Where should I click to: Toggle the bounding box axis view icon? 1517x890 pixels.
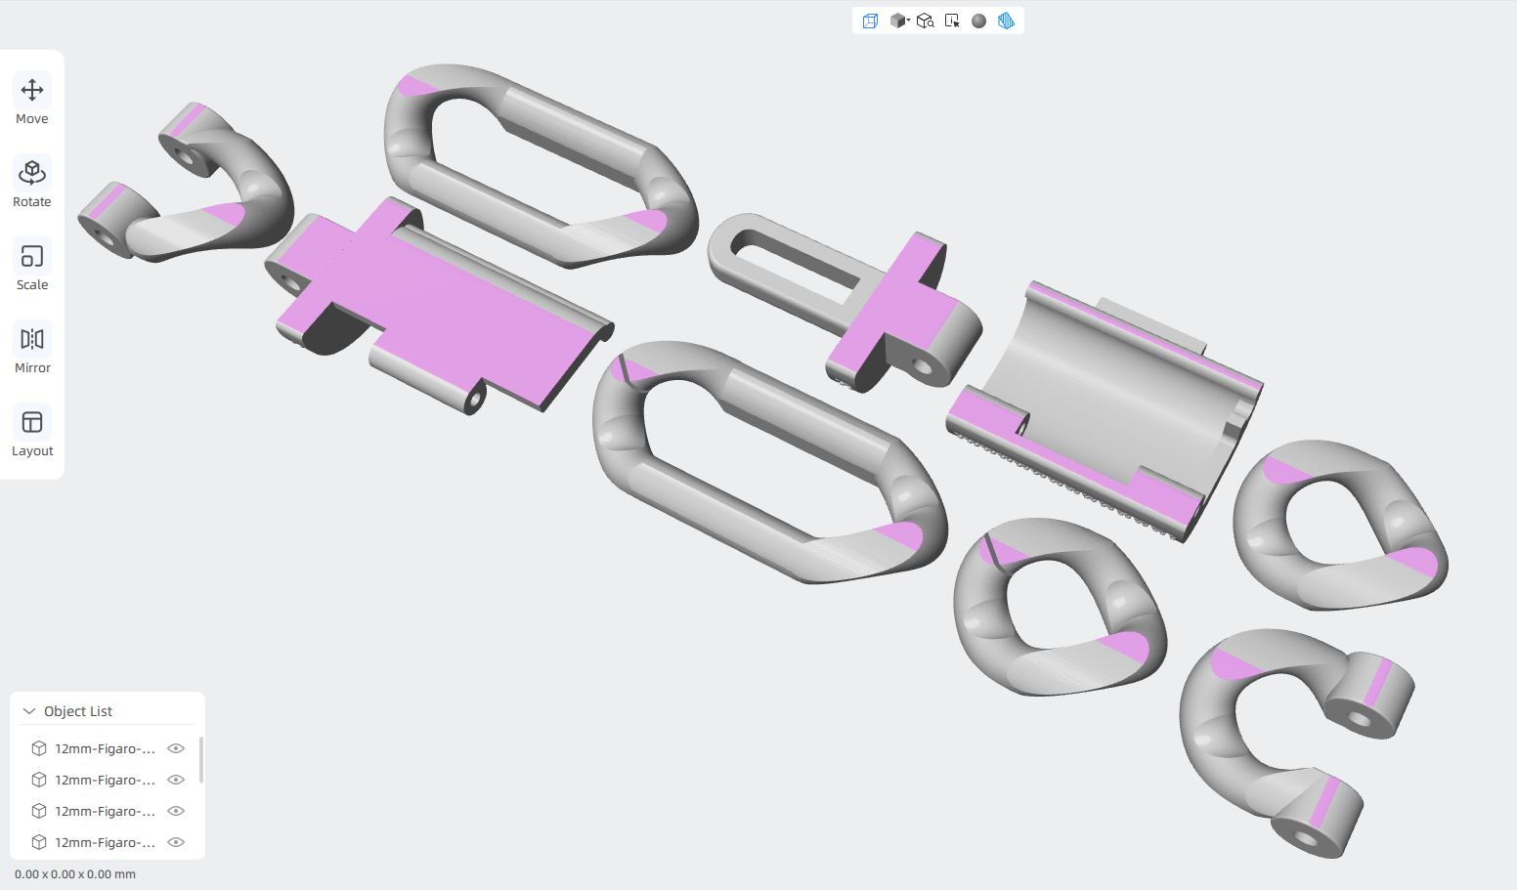870,21
